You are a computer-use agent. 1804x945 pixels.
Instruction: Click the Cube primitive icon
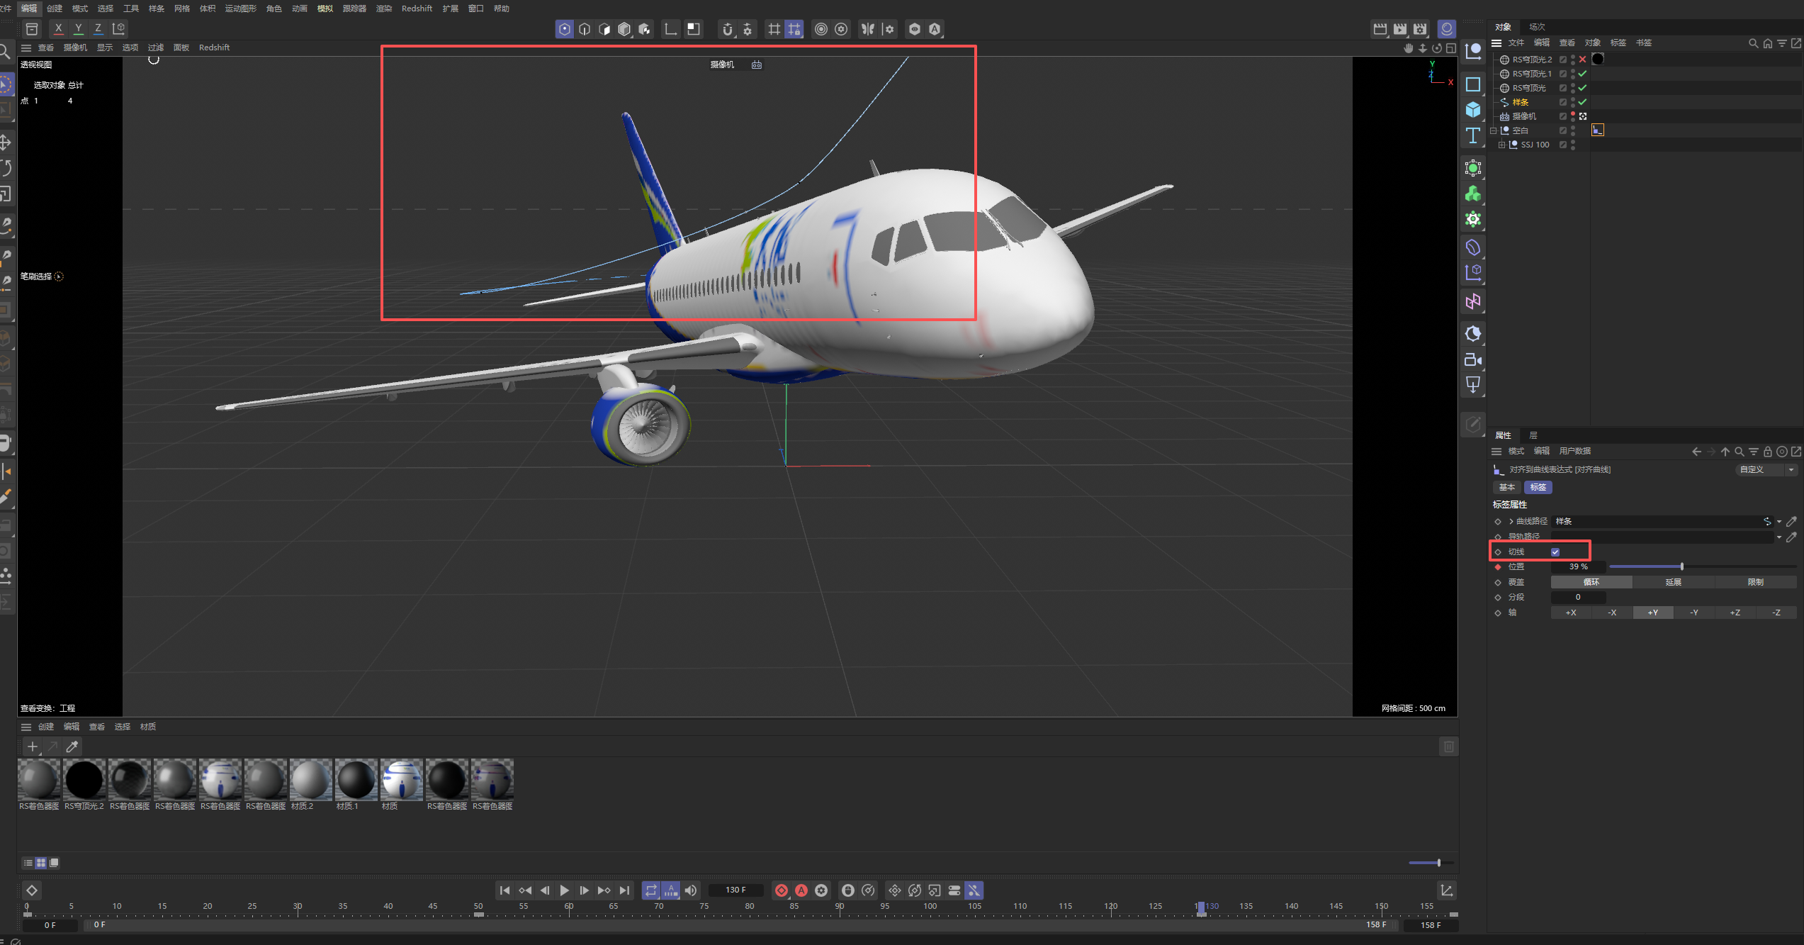[x=1473, y=110]
